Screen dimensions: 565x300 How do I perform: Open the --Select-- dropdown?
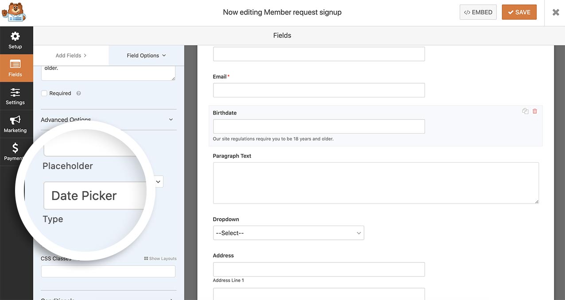click(289, 233)
